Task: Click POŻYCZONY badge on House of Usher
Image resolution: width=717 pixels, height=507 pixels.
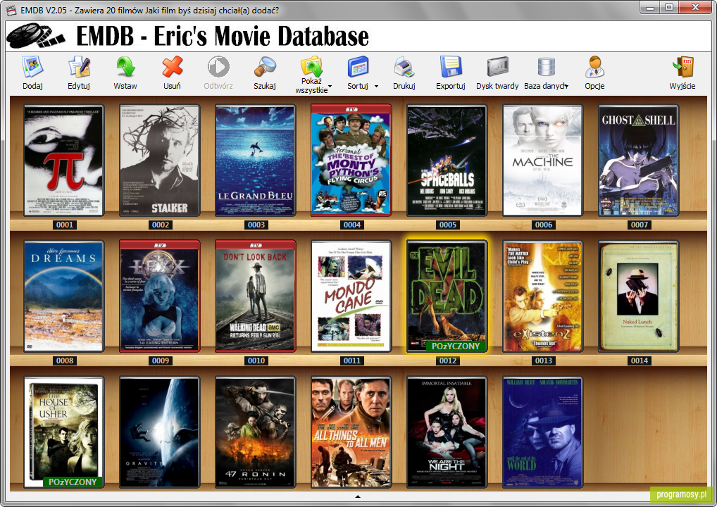Action: tap(73, 482)
